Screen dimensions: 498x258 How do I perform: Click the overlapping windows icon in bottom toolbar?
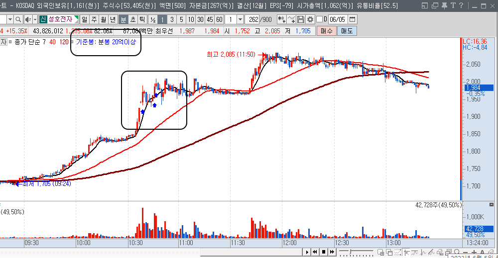(x=389, y=253)
